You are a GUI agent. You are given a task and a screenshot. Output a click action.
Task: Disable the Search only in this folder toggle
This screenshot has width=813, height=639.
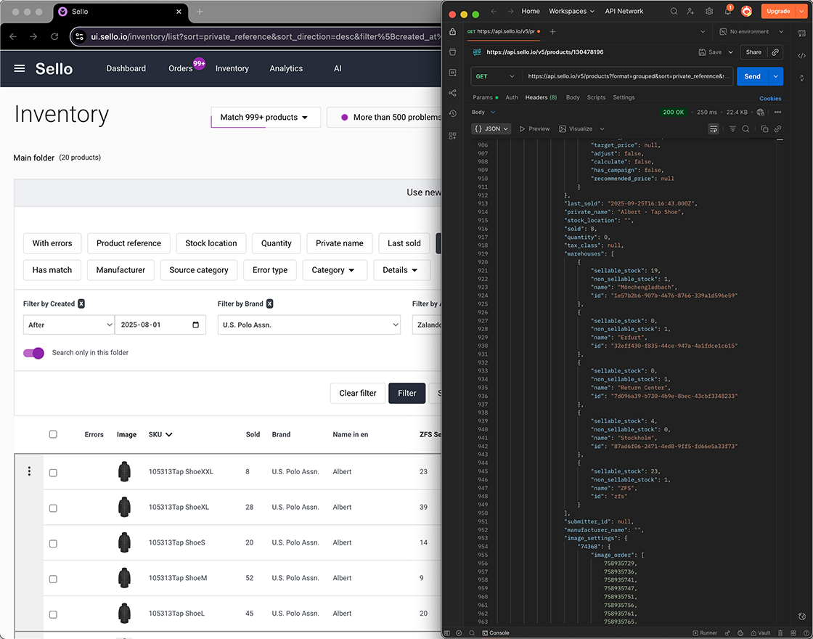click(x=33, y=351)
